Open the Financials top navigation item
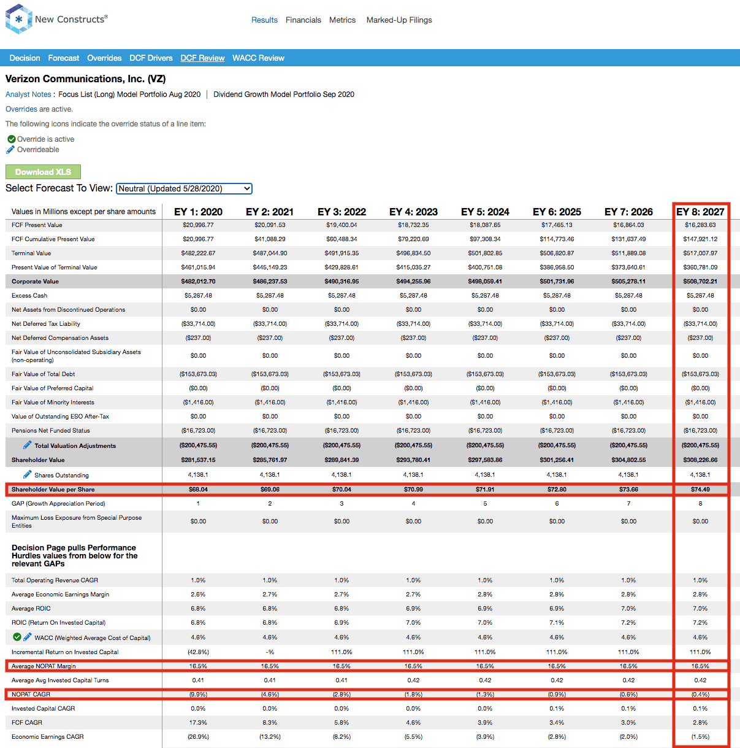The height and width of the screenshot is (748, 740). (303, 20)
